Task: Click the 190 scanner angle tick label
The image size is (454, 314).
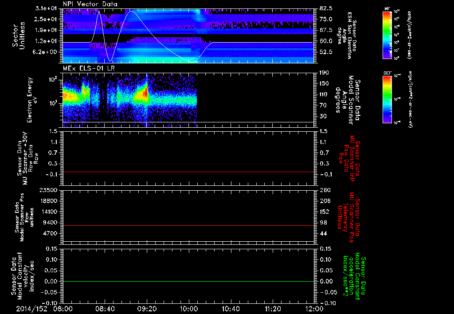Action: pos(325,73)
